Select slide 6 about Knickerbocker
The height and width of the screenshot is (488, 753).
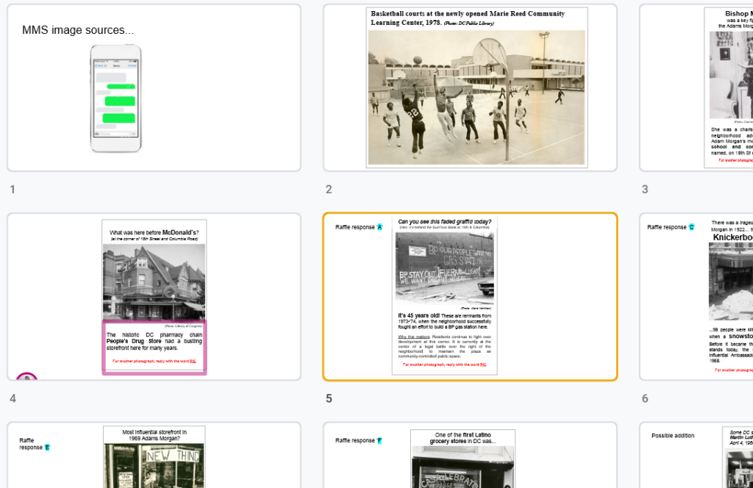point(696,296)
